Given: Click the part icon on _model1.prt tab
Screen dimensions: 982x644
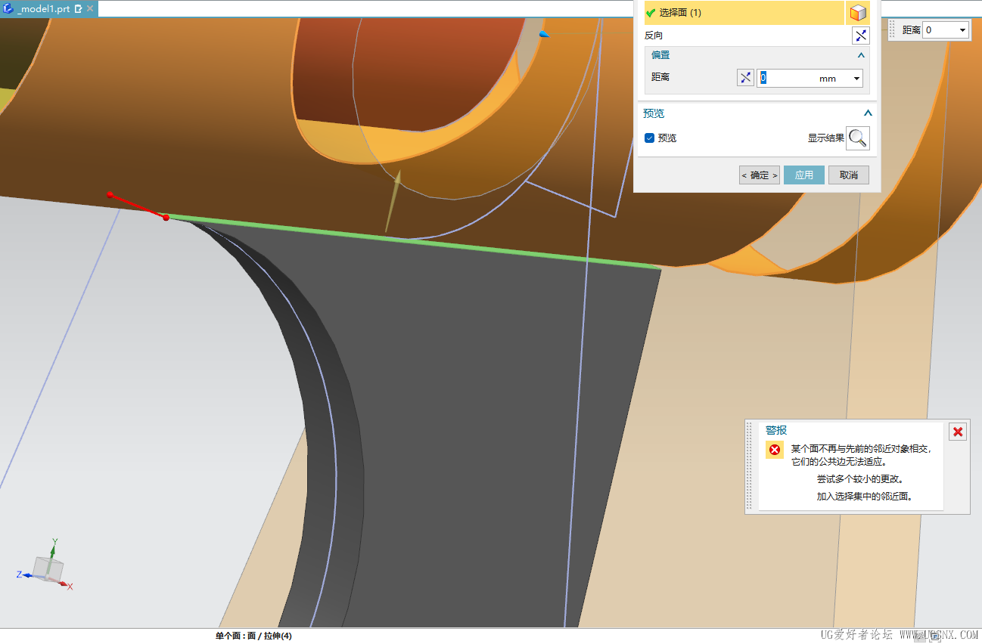Looking at the screenshot, I should (x=8, y=8).
